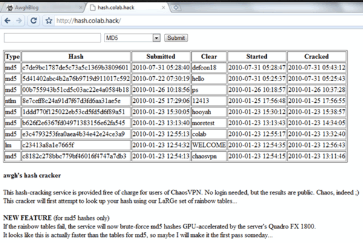
Task: Go back with the browser back arrow
Action: 7,21
